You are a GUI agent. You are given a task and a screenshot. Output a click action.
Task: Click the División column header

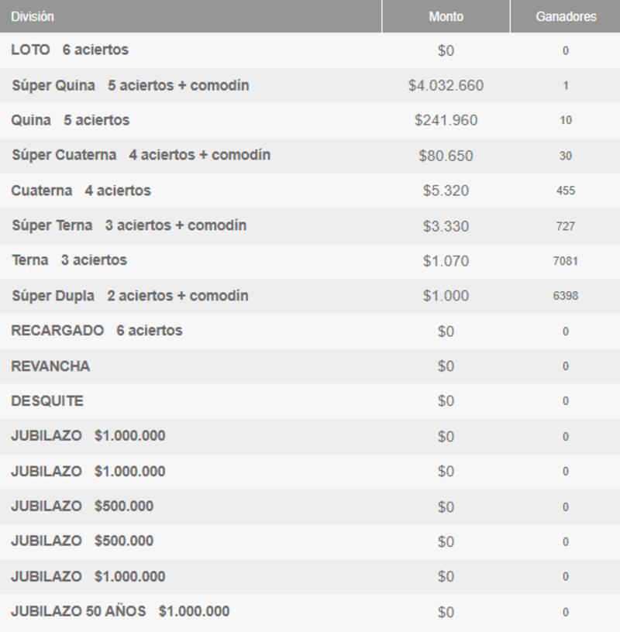coord(33,16)
